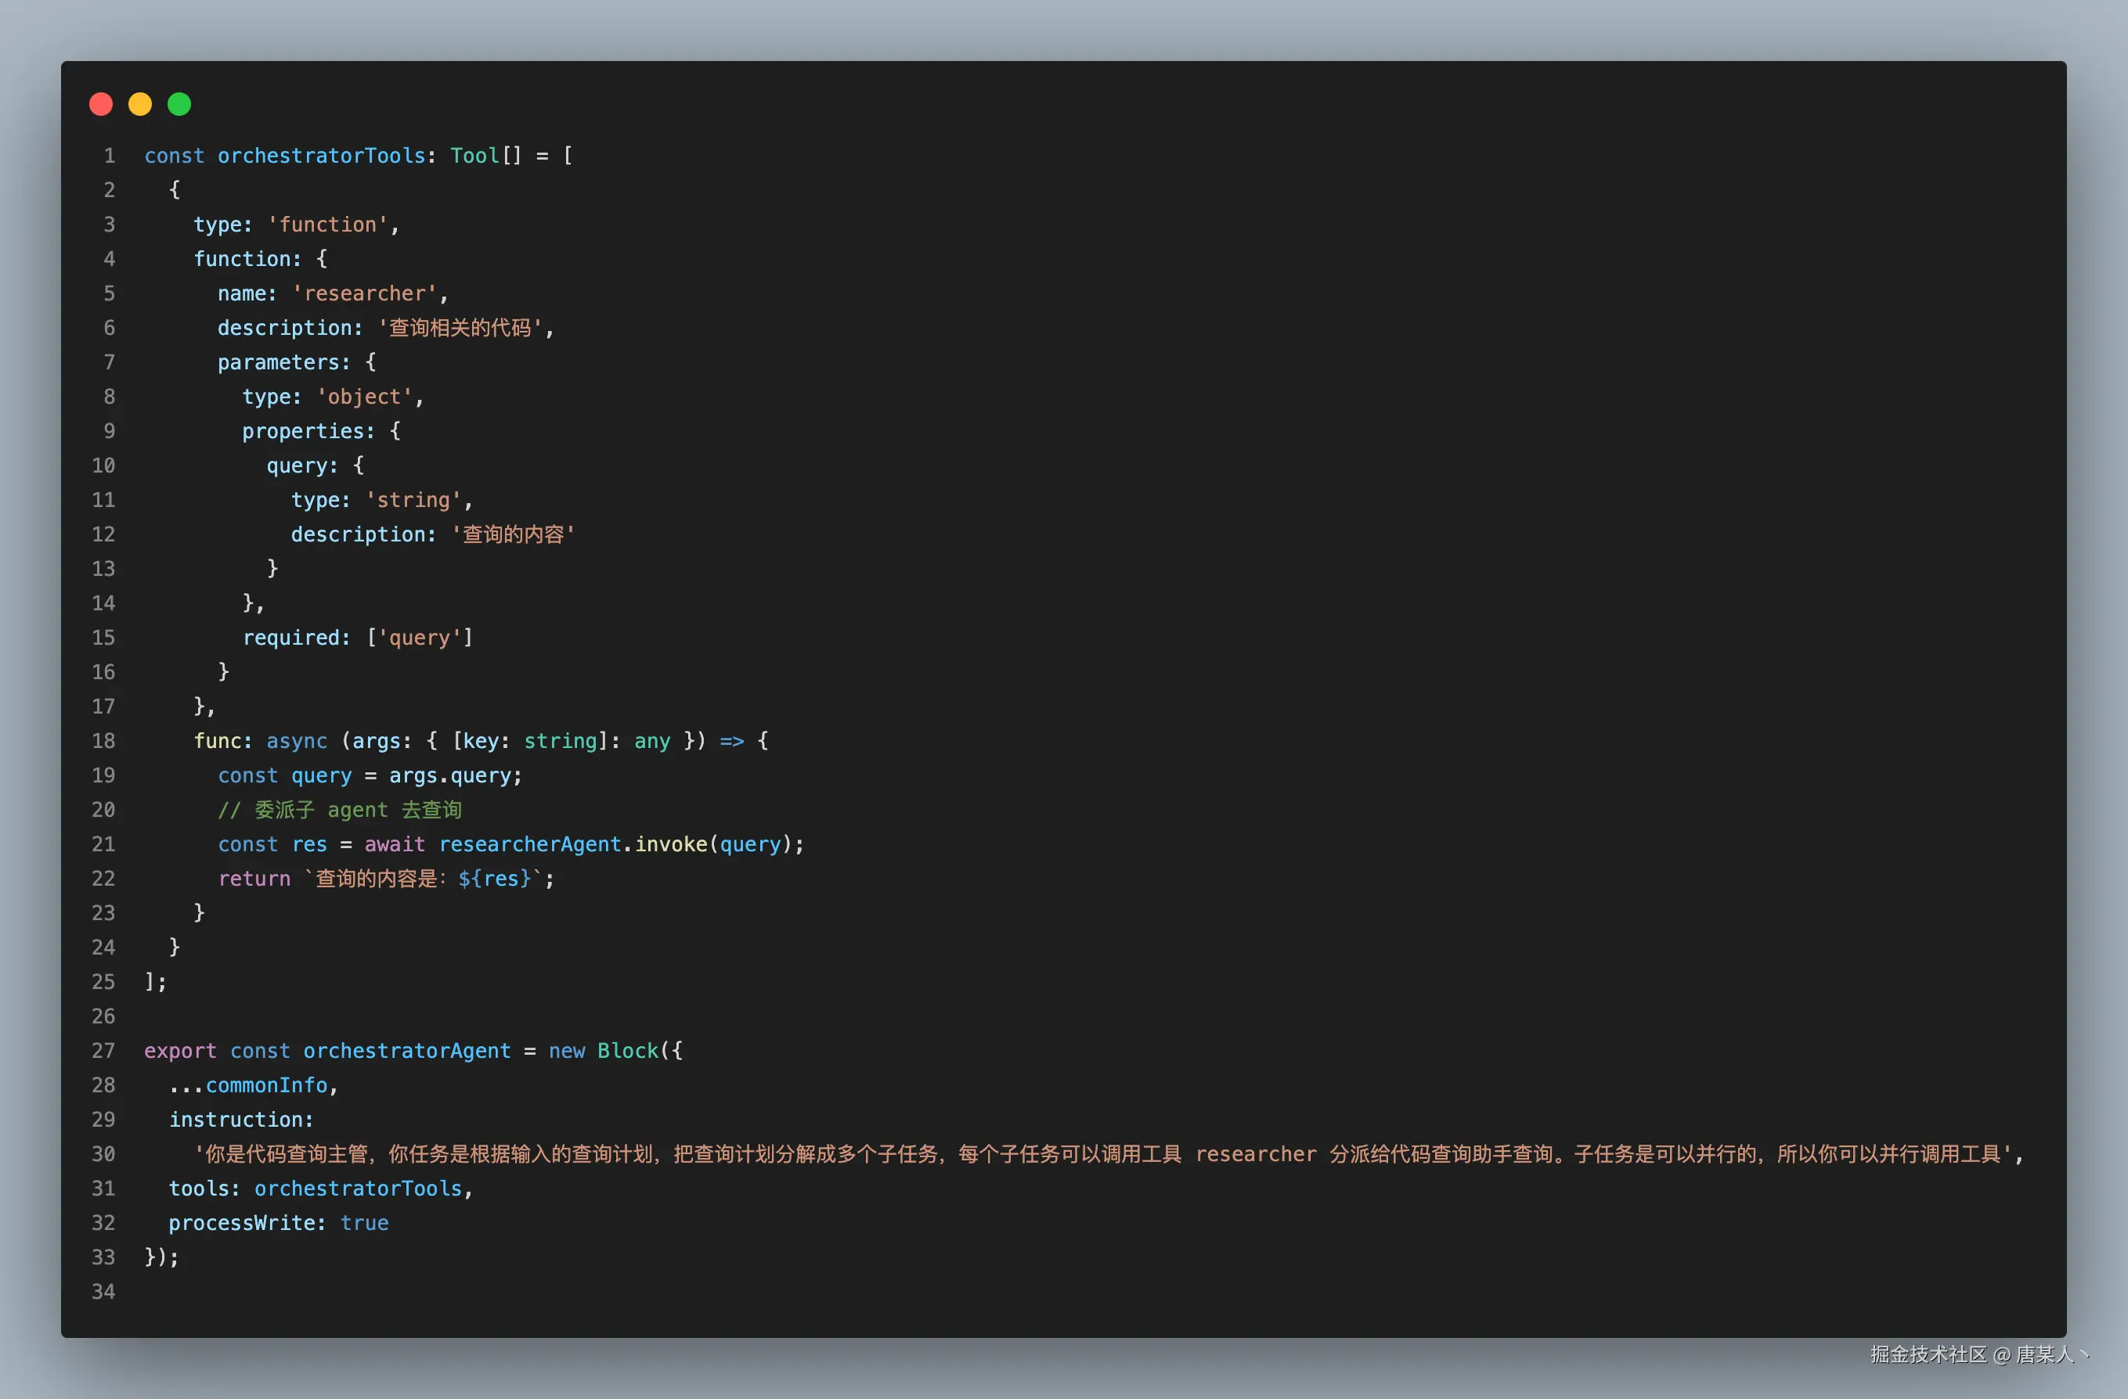Click the red close window dot
This screenshot has width=2128, height=1399.
(101, 105)
